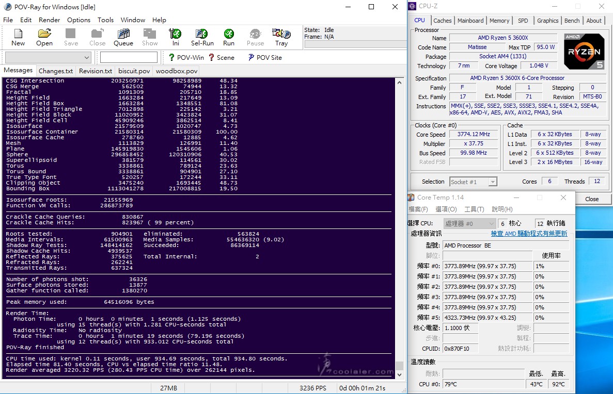Click the 0d 00h 01m 21s status entry
Screen dimensions: 613x394
point(363,388)
